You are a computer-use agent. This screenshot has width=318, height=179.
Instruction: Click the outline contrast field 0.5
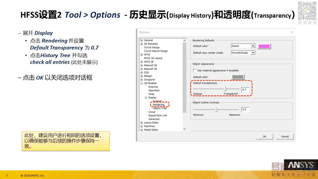click(245, 110)
